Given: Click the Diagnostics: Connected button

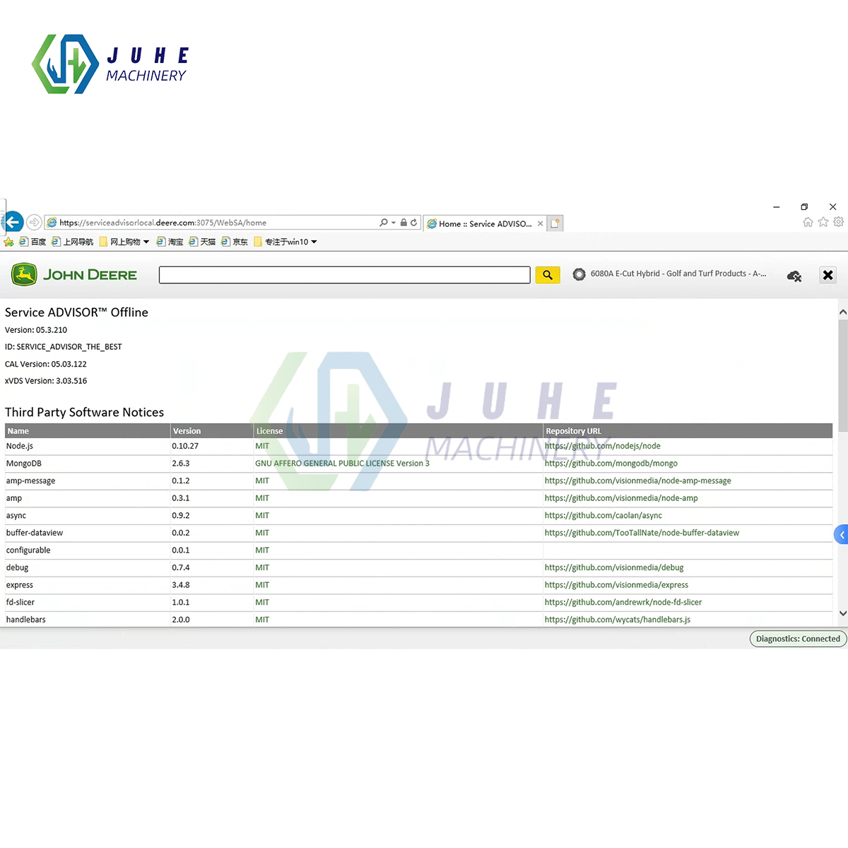Looking at the screenshot, I should point(797,638).
